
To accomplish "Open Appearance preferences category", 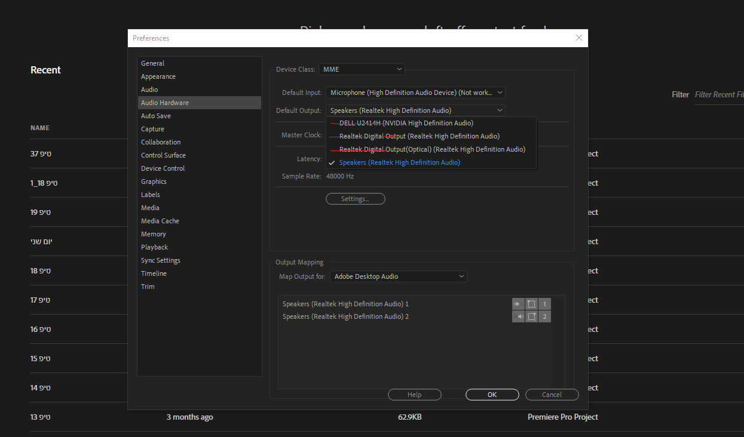I will point(200,76).
